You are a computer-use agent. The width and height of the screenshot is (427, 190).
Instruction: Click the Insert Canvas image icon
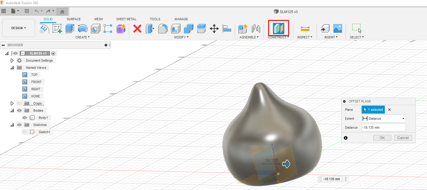338,29
